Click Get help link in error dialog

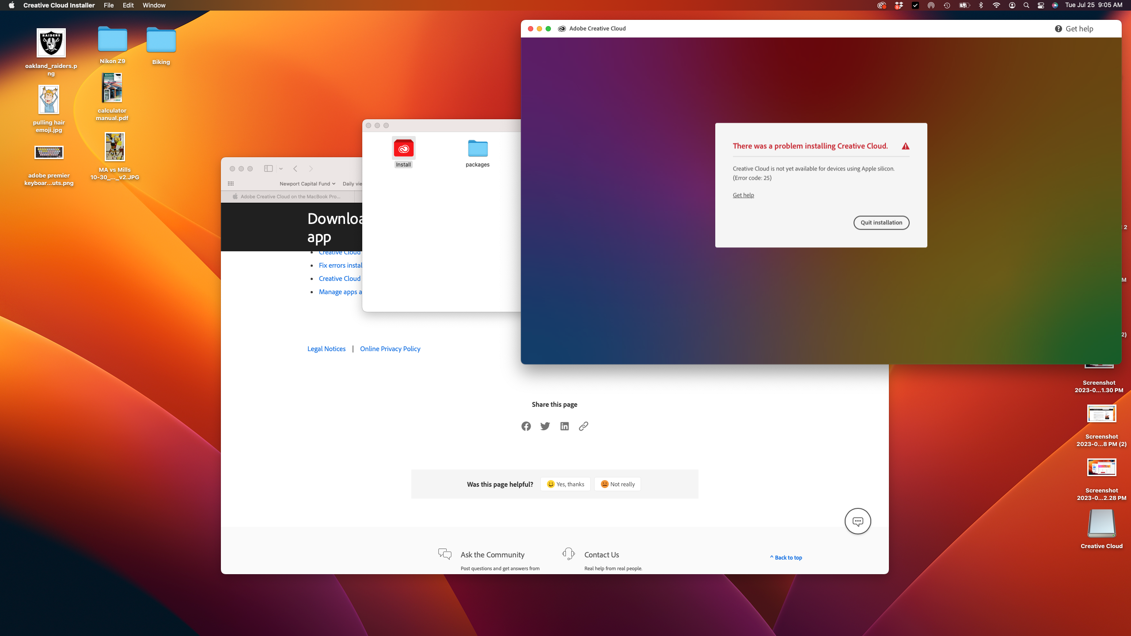[x=743, y=195]
